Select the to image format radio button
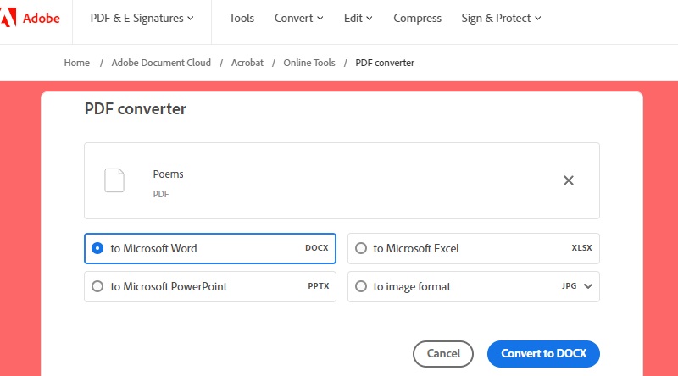 361,286
